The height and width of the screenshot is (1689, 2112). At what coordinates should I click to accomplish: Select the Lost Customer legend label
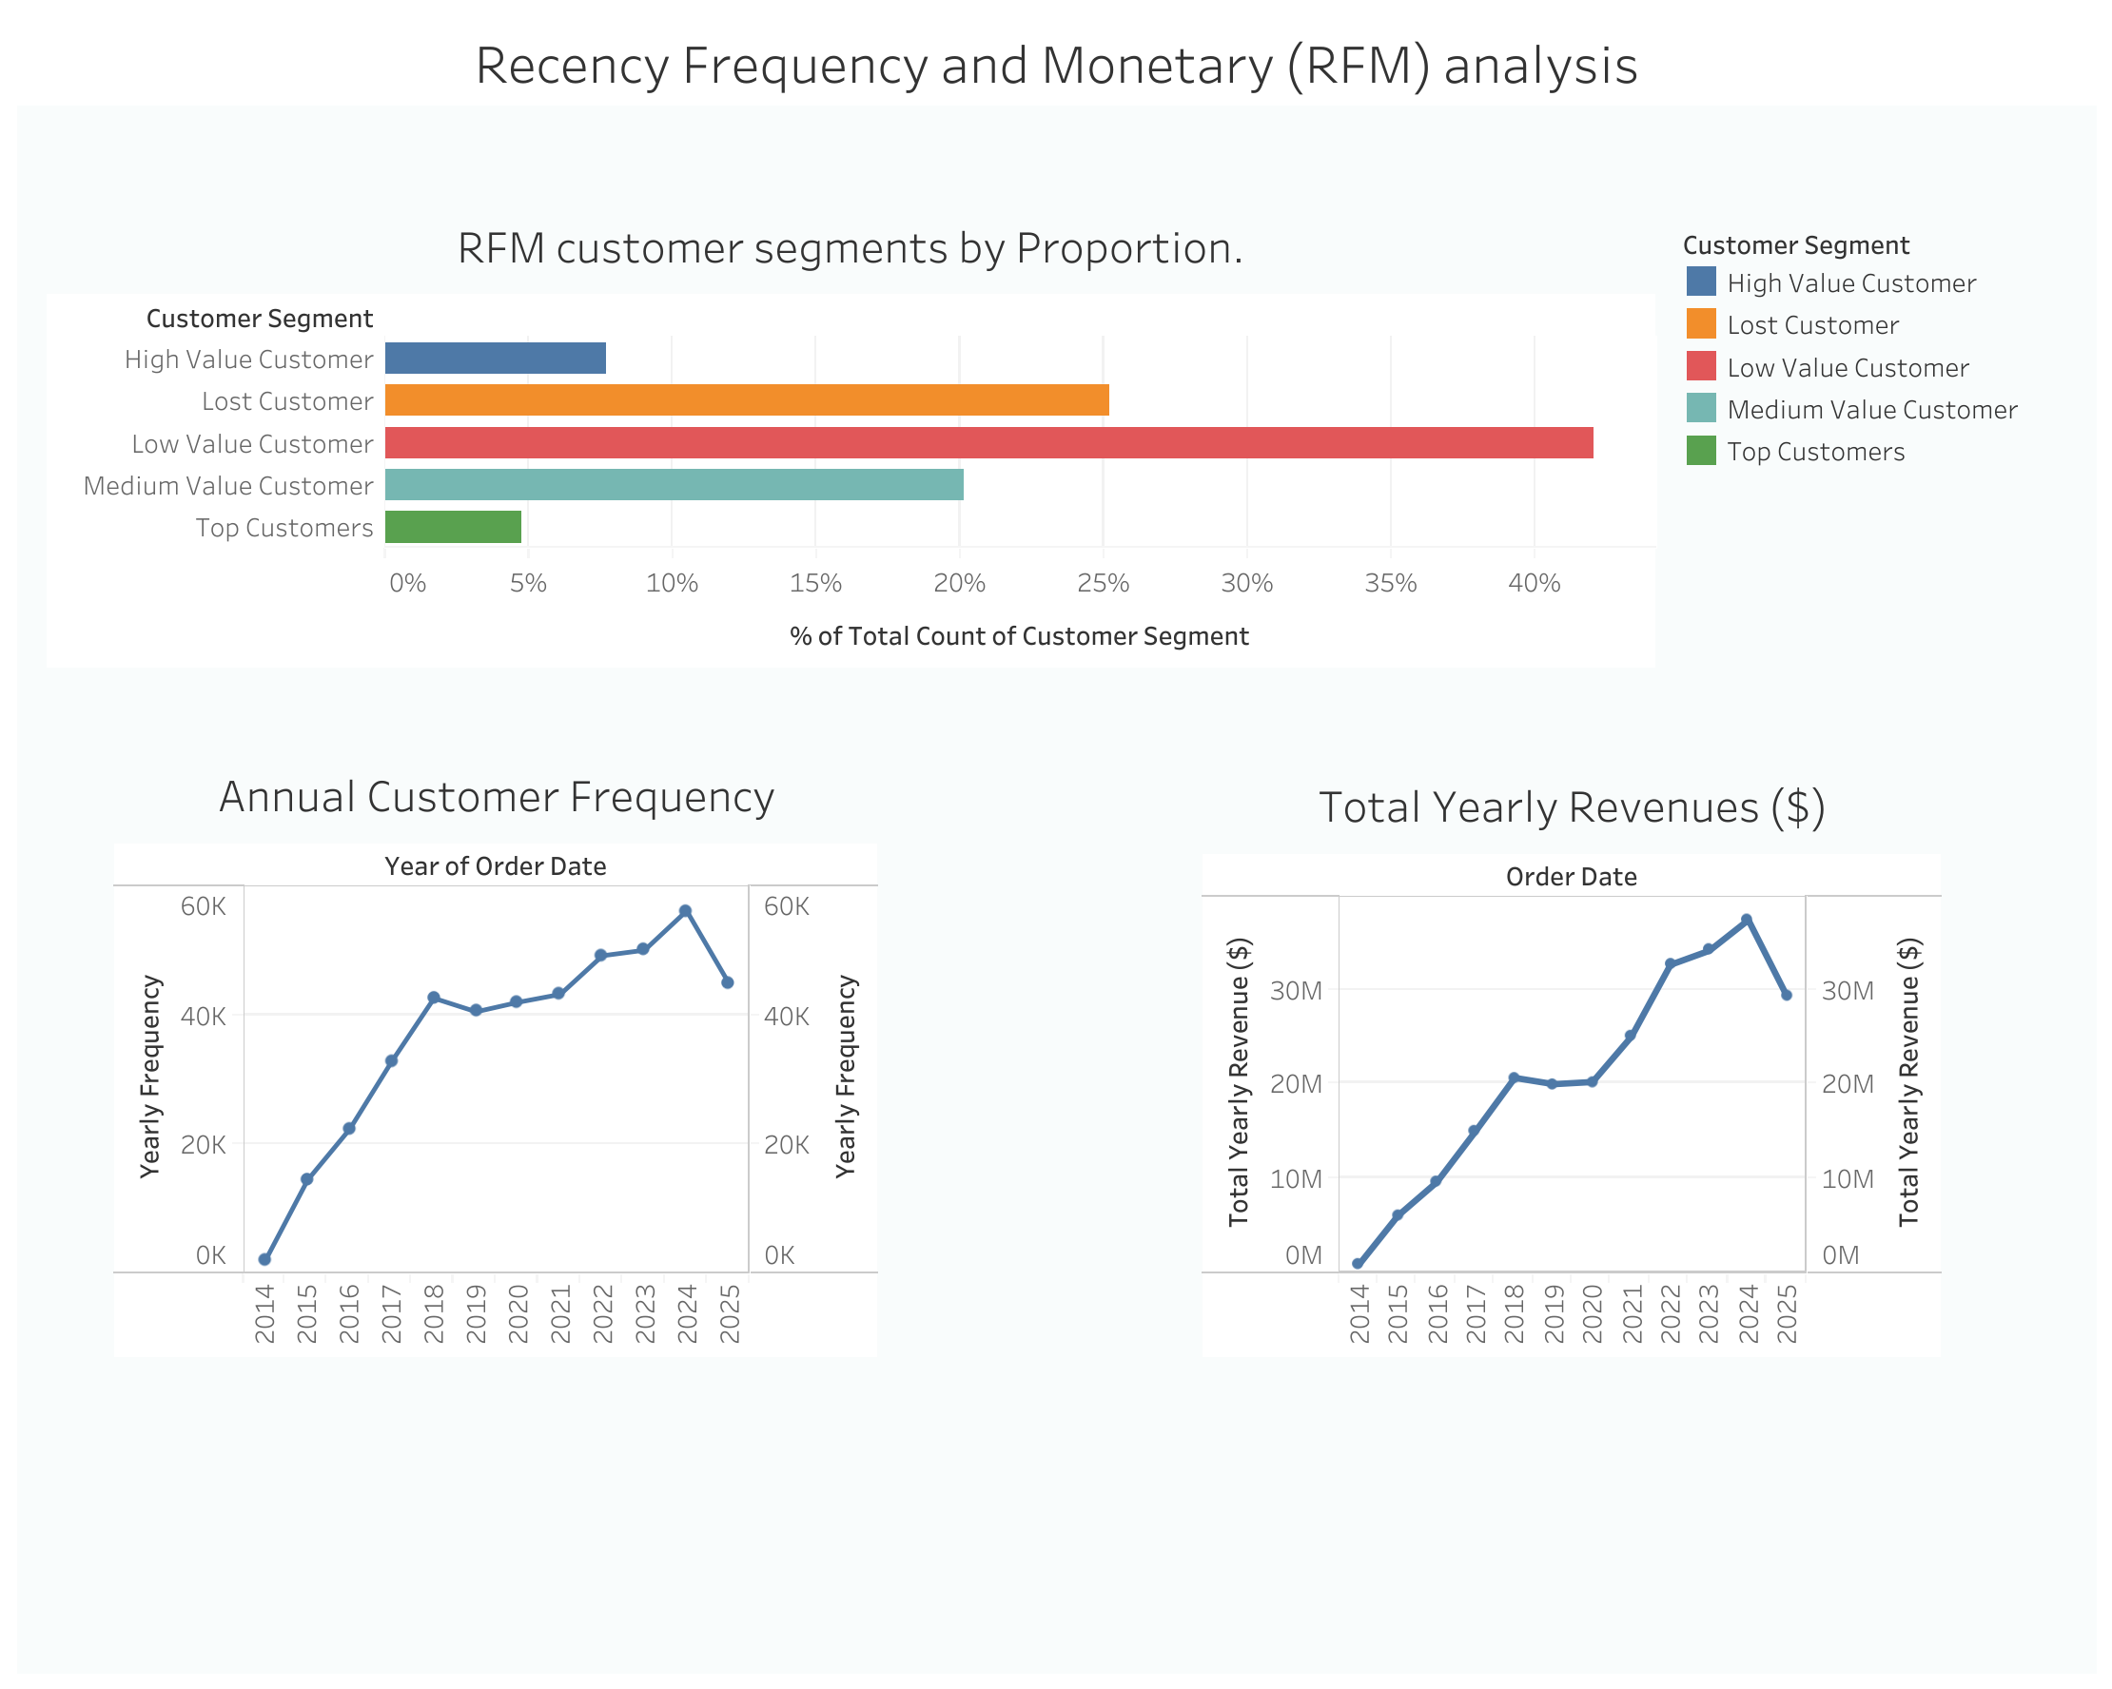(1812, 325)
